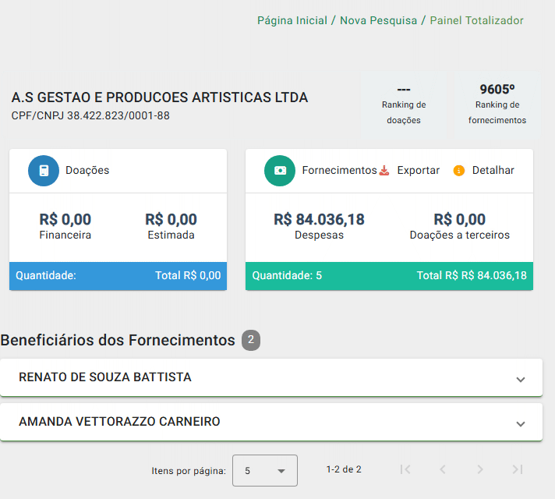Click the green Fornecimentos money icon
The height and width of the screenshot is (499, 555).
click(x=280, y=171)
